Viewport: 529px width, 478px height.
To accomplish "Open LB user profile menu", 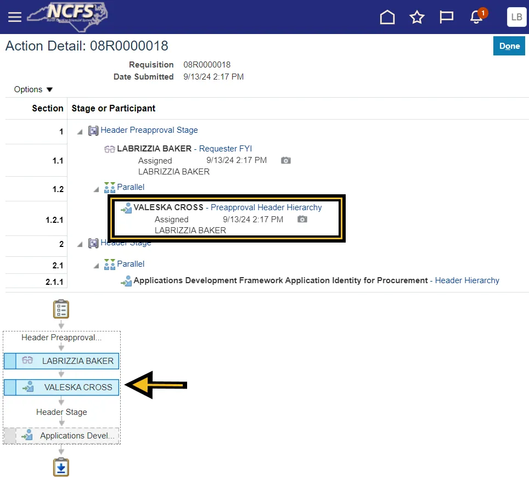I will tap(516, 17).
